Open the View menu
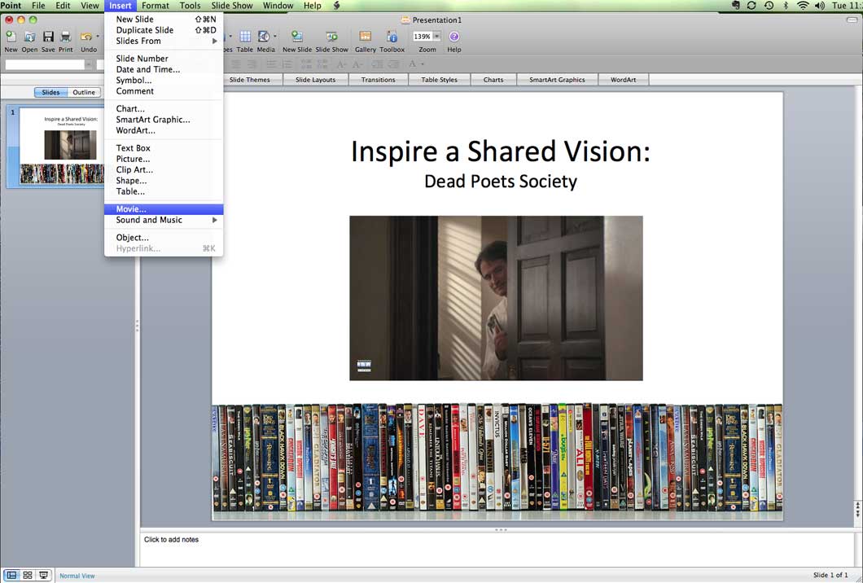 coord(90,6)
